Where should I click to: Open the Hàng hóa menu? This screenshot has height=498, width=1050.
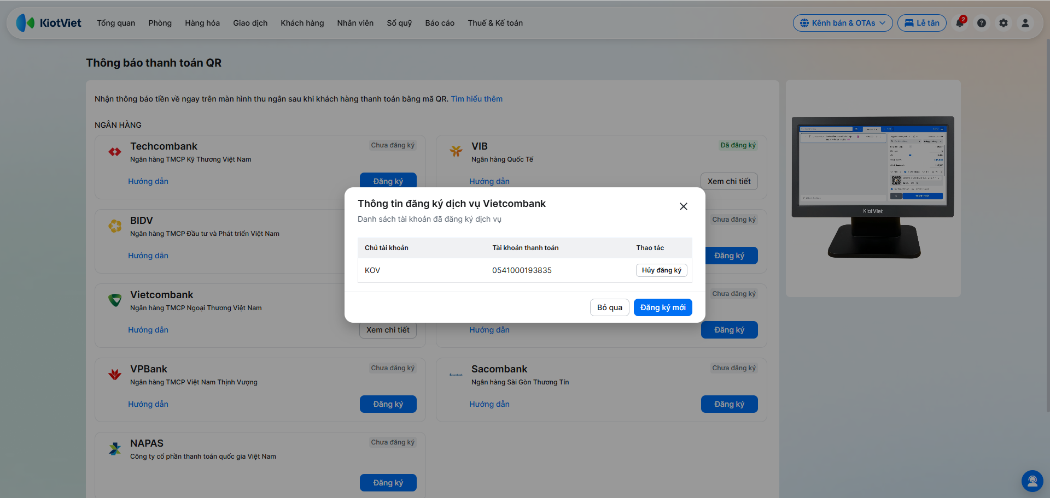click(202, 23)
